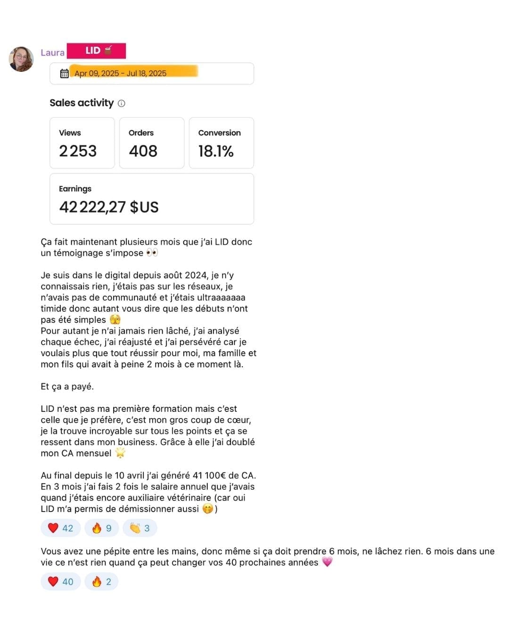Image resolution: width=509 pixels, height=637 pixels.
Task: Click the pink heart emoji after "prochaines années"
Action: point(327,562)
